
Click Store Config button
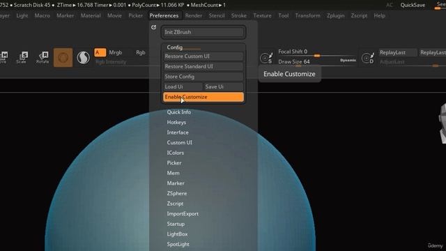[x=203, y=77]
